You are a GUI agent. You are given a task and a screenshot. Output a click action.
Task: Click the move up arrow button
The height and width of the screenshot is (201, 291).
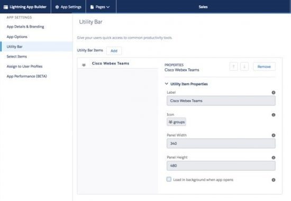click(x=234, y=67)
